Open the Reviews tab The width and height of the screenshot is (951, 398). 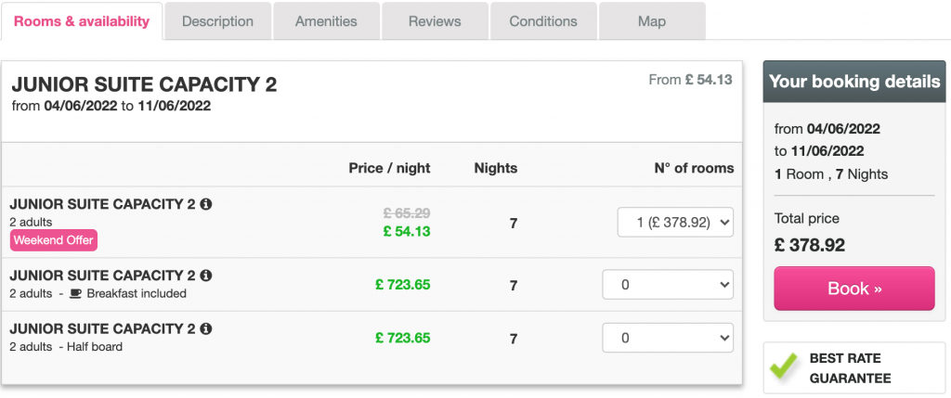(435, 21)
